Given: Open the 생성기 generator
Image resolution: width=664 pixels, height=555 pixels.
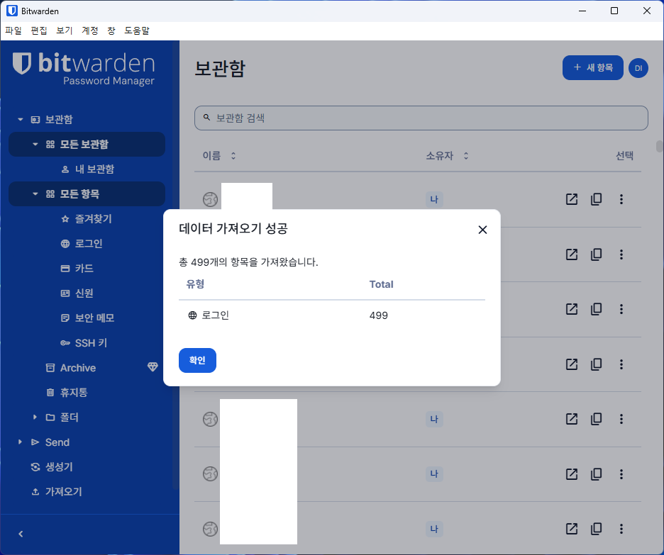Looking at the screenshot, I should click(x=52, y=467).
